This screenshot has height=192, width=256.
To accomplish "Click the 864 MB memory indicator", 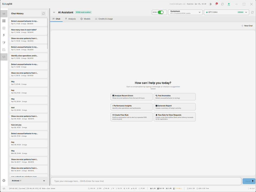I will point(161,188).
